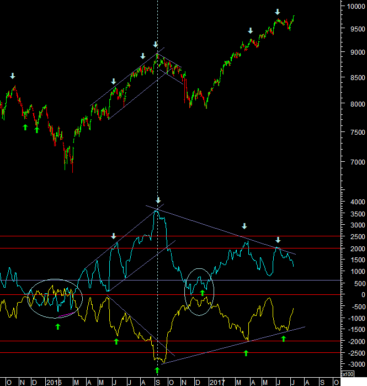Click the -2500 indicator axis label
This screenshot has width=367, height=386.
click(x=357, y=353)
